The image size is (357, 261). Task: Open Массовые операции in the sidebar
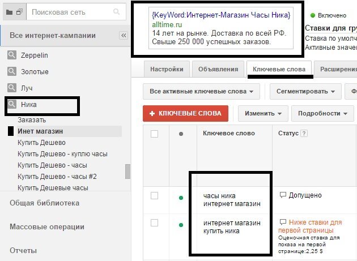47,227
